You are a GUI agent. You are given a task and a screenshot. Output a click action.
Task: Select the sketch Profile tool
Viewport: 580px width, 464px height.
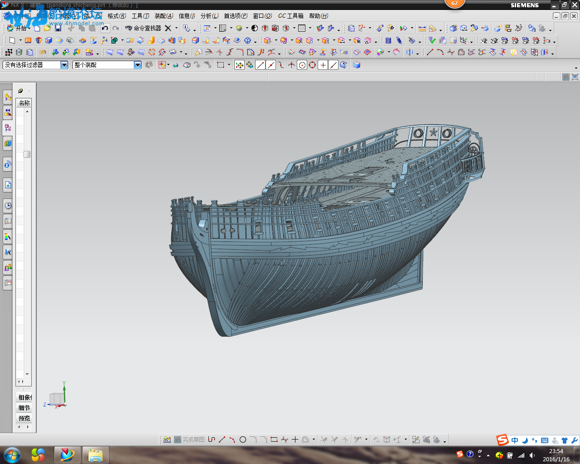tap(212, 440)
